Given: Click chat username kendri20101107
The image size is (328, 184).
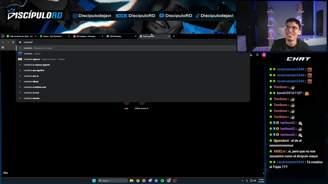Looking at the screenshot, I should [289, 93].
